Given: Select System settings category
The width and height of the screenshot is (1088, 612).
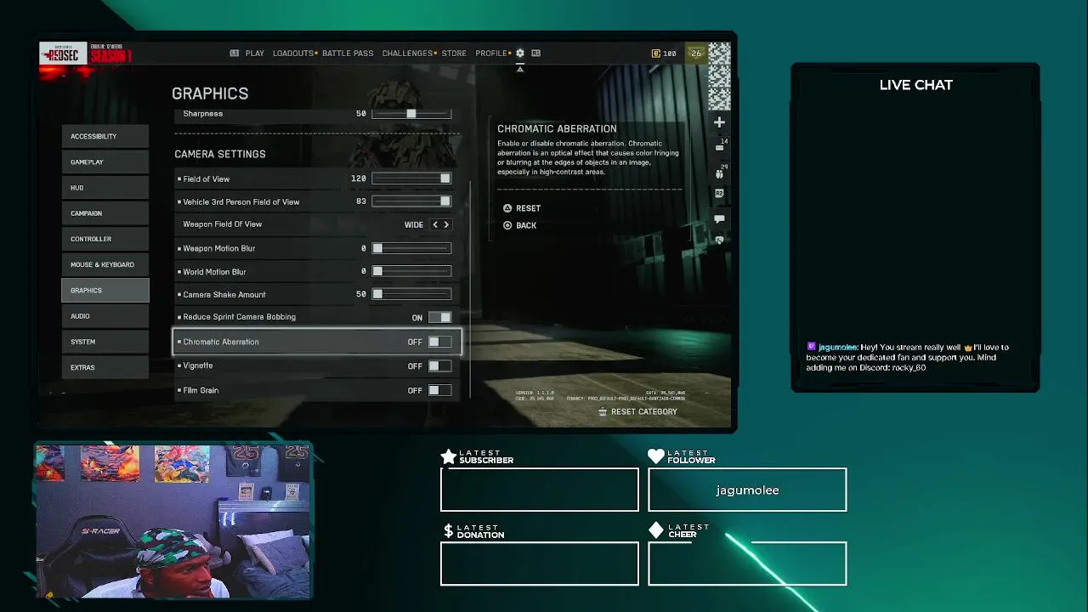Looking at the screenshot, I should 105,342.
